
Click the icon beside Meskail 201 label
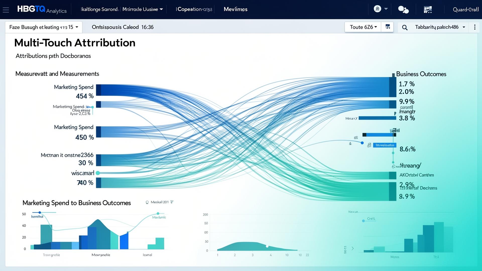pyautogui.click(x=147, y=202)
